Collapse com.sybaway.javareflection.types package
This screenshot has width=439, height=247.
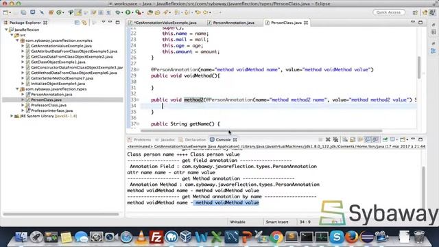click(17, 89)
